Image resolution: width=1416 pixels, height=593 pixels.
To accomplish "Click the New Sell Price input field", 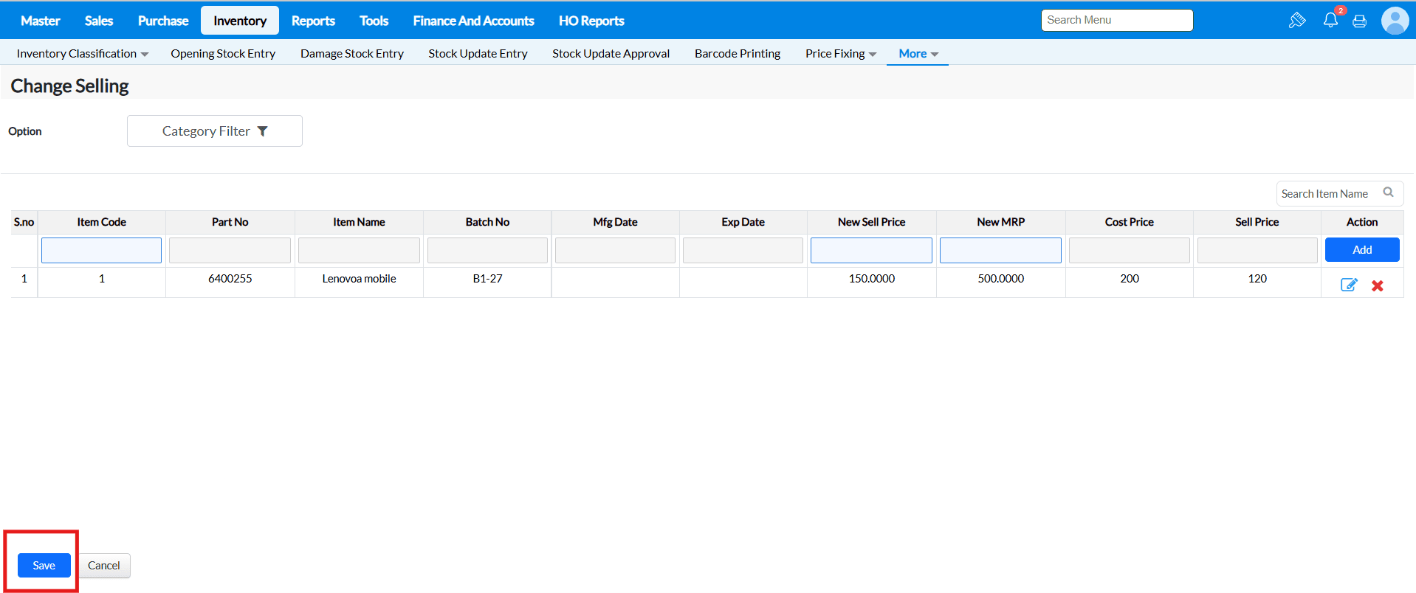I will [871, 250].
